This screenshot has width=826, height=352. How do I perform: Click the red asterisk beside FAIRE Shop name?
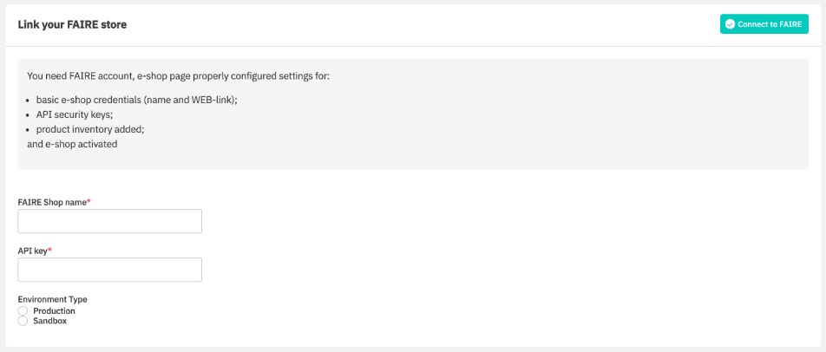[x=88, y=201]
